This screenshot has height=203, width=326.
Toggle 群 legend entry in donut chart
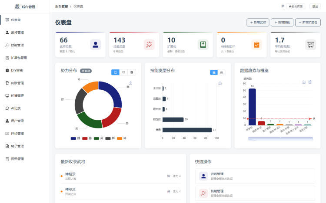[x=110, y=138]
